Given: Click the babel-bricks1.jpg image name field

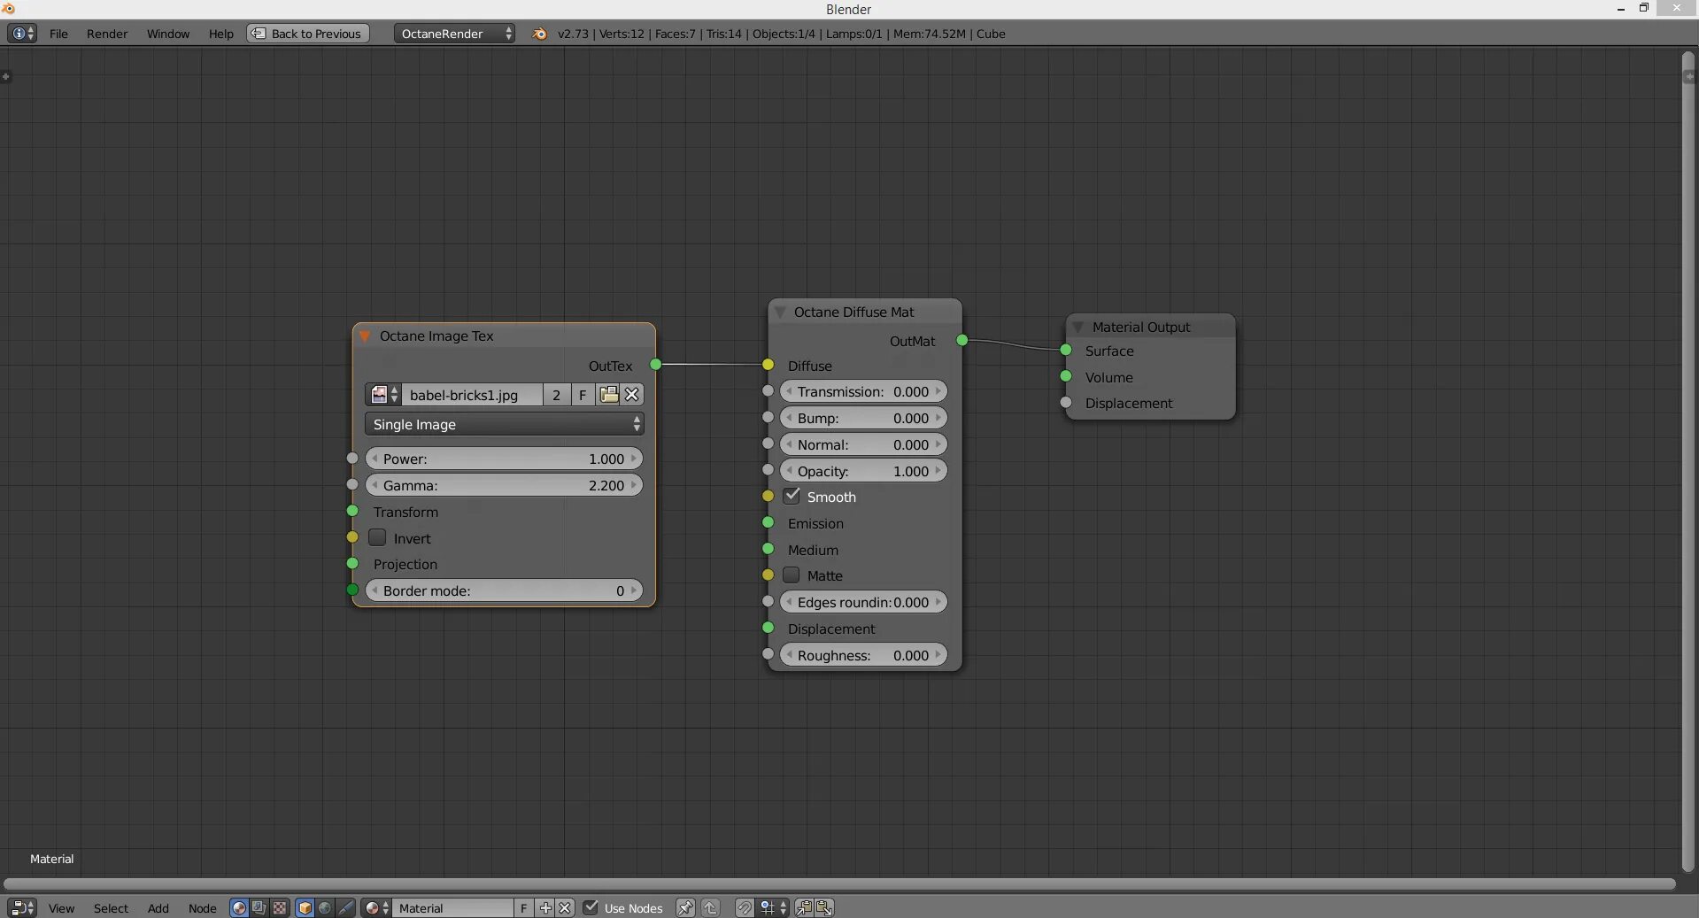Looking at the screenshot, I should point(472,395).
